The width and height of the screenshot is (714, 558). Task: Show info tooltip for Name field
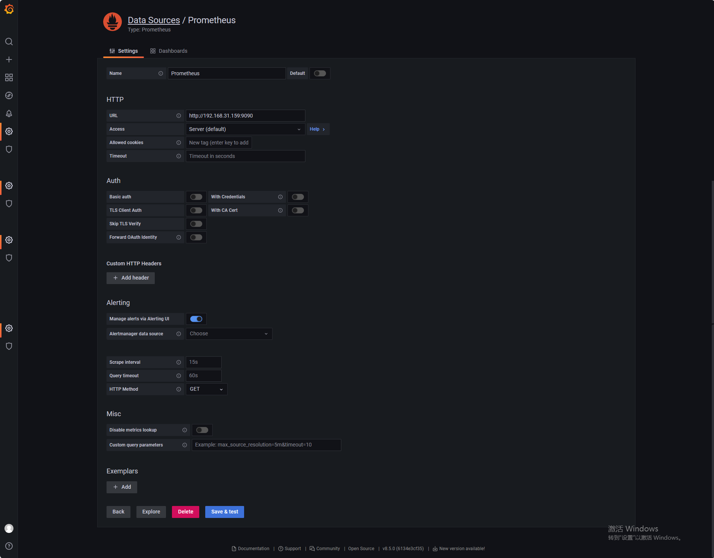click(x=161, y=73)
